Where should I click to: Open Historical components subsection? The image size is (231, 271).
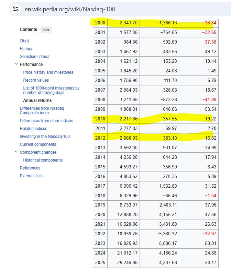coord(43,160)
